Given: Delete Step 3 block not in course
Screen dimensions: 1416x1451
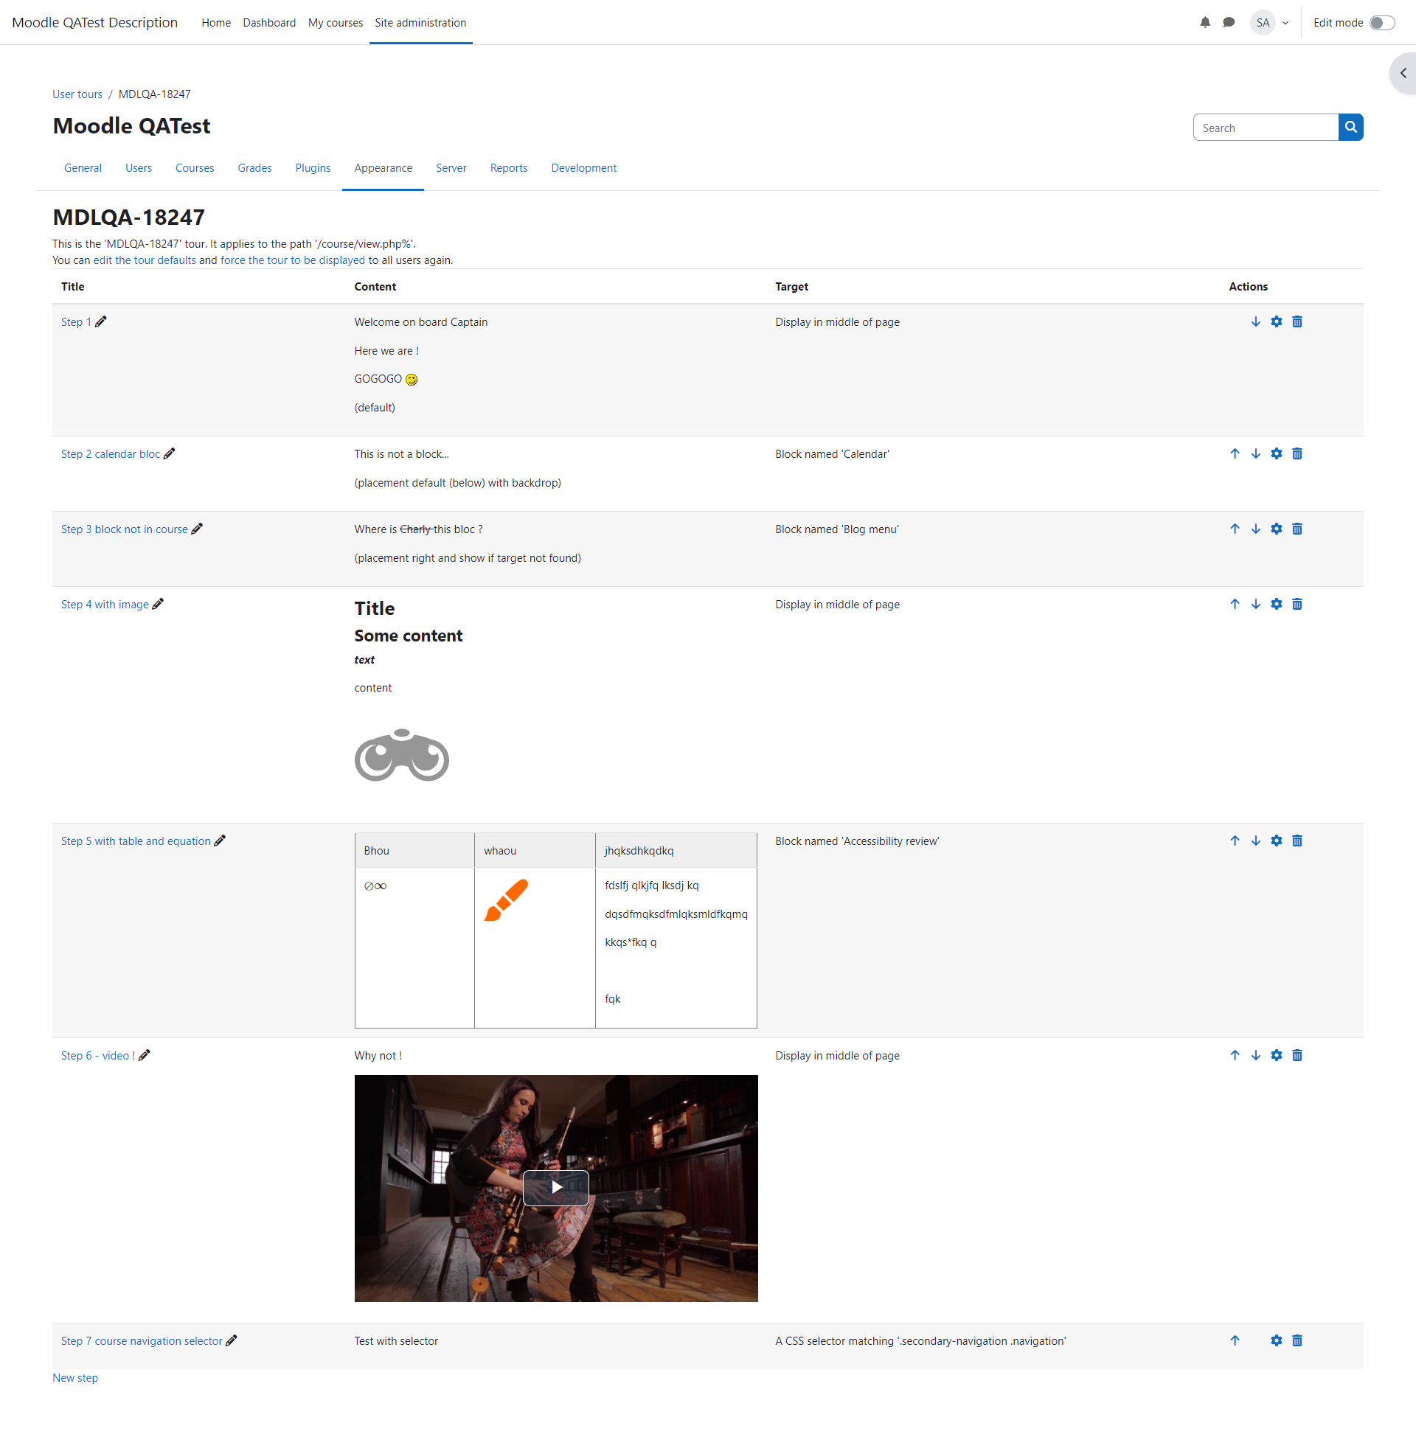Looking at the screenshot, I should click(1297, 529).
